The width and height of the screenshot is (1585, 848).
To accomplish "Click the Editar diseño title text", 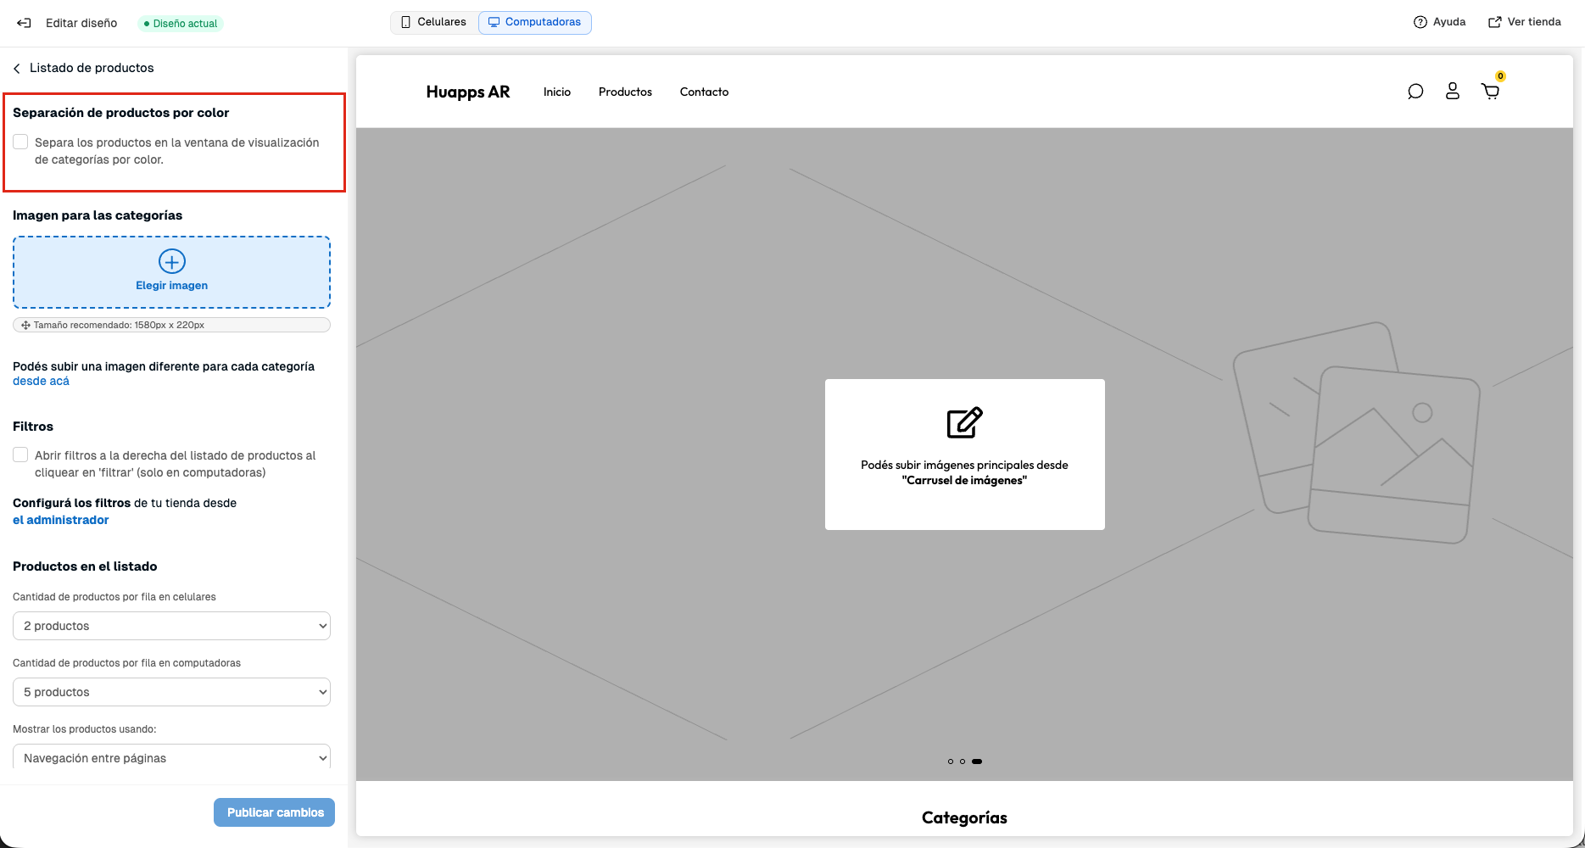I will click(x=81, y=23).
